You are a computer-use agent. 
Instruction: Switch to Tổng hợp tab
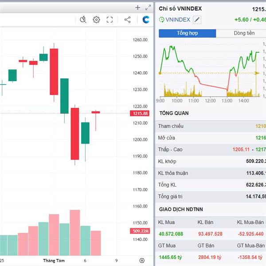pos(188,33)
